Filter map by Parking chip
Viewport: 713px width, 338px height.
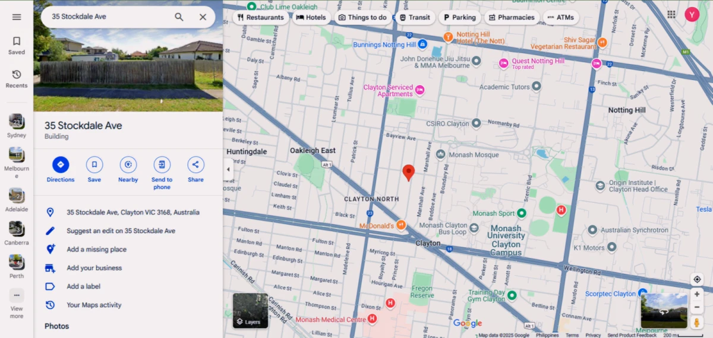(460, 17)
